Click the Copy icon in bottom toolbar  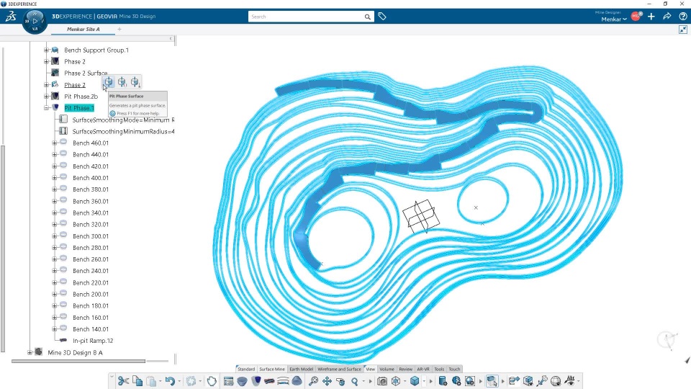tap(137, 381)
